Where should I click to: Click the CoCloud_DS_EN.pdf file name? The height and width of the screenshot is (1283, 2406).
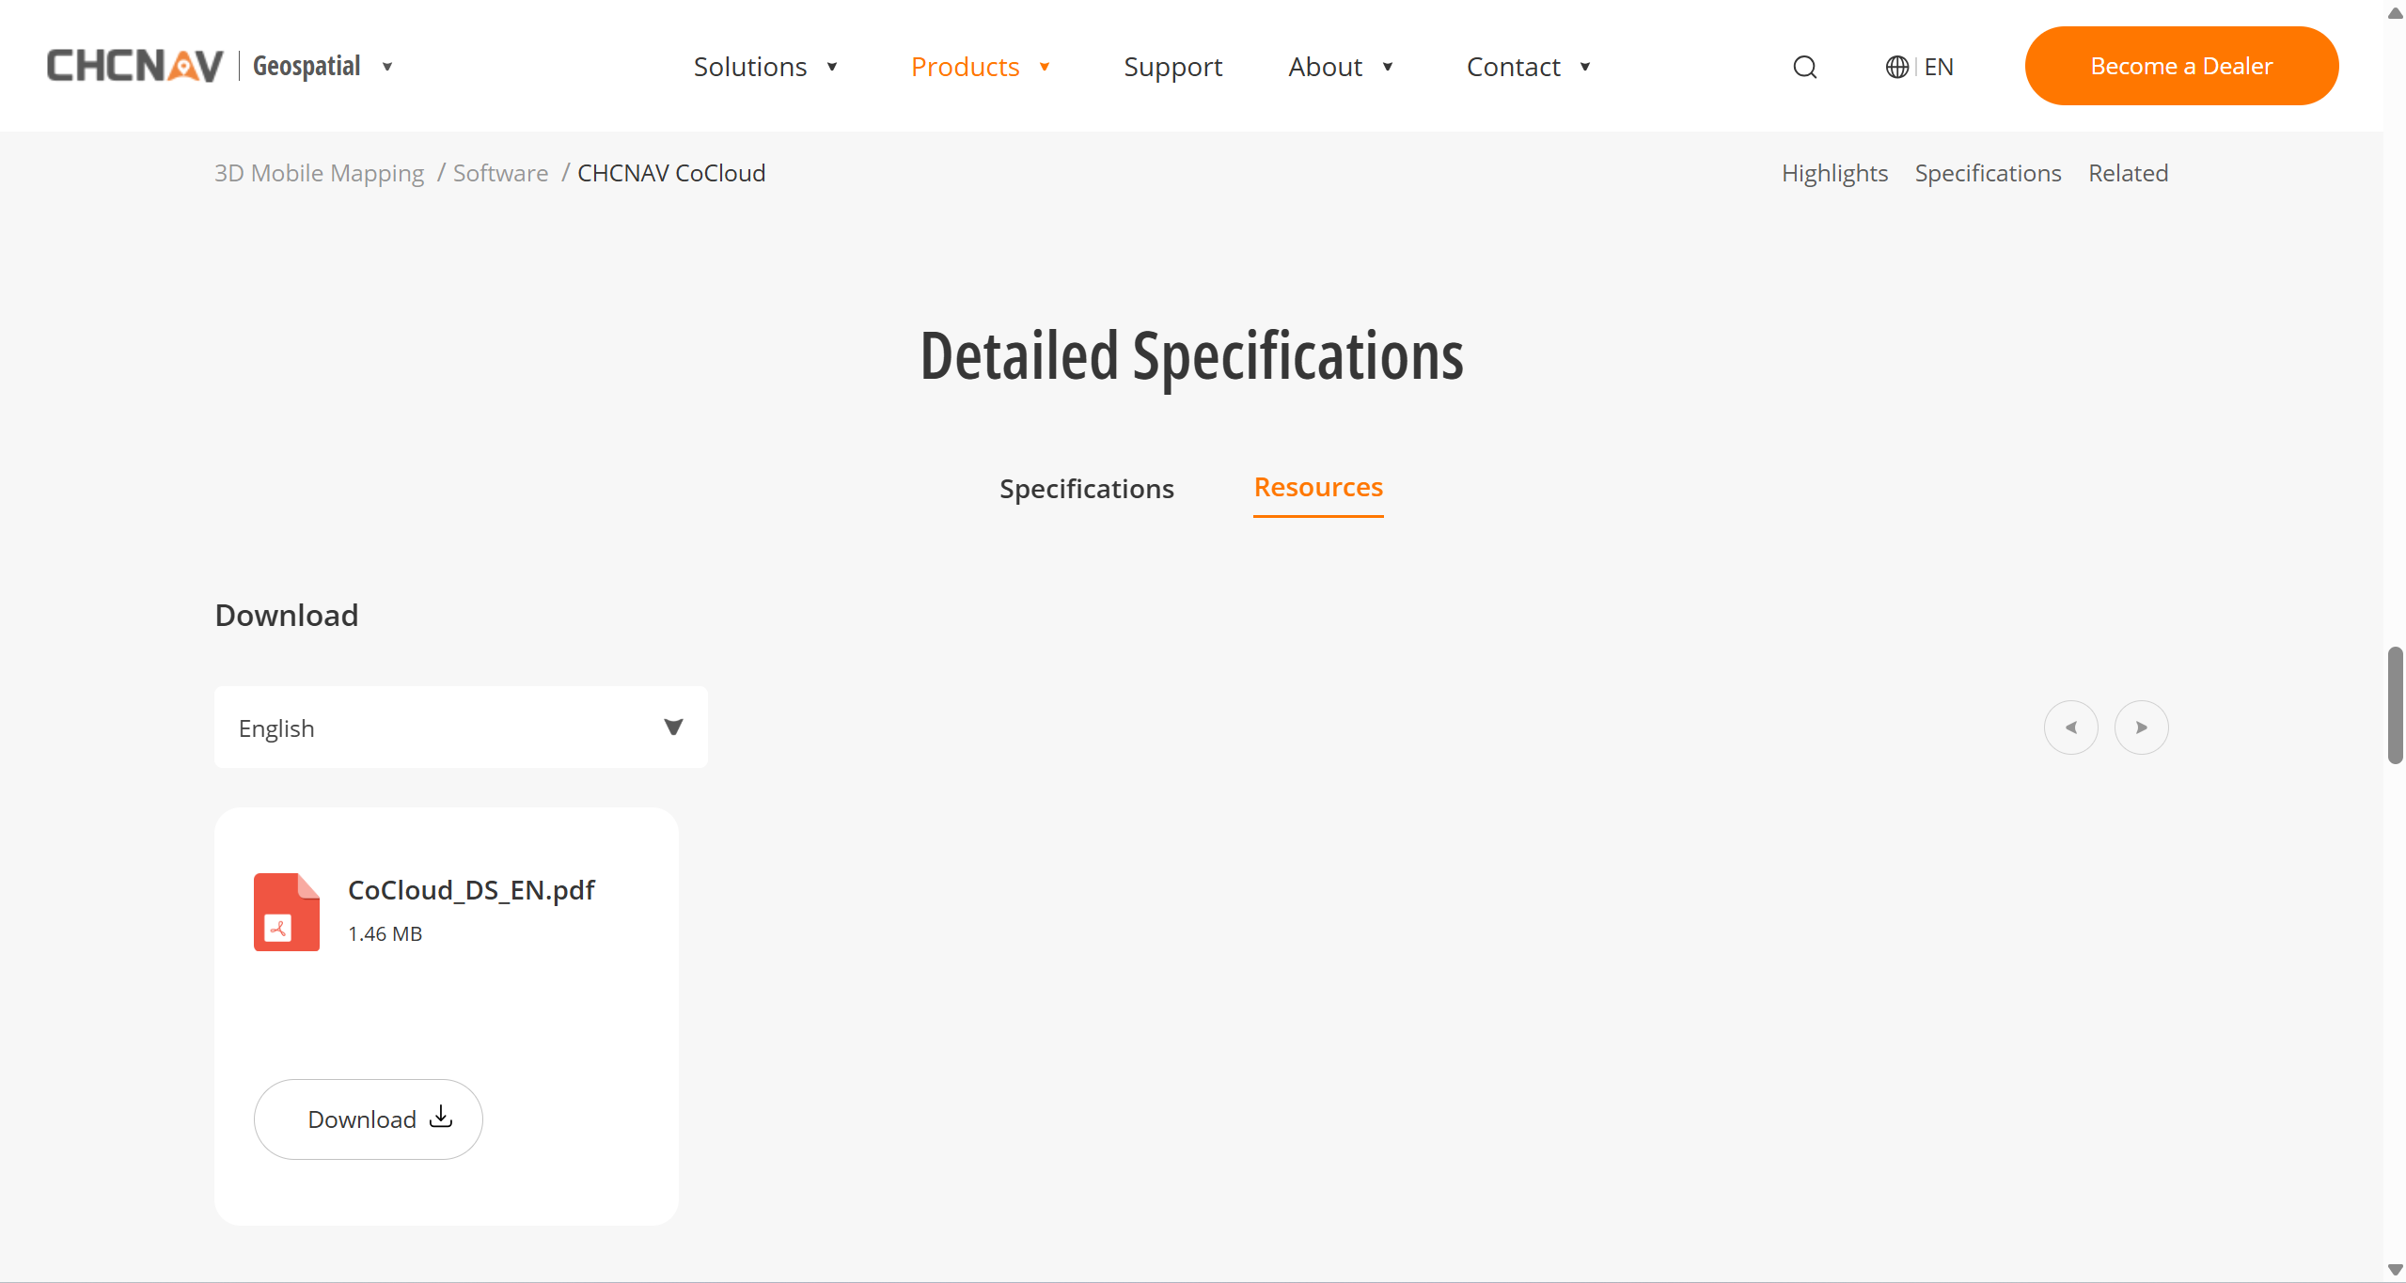[x=471, y=890]
